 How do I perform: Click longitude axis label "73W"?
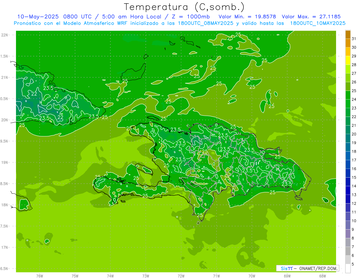point(146,276)
